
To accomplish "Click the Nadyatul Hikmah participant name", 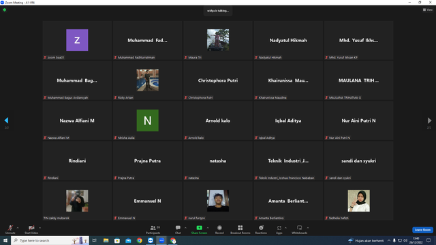I will (288, 40).
